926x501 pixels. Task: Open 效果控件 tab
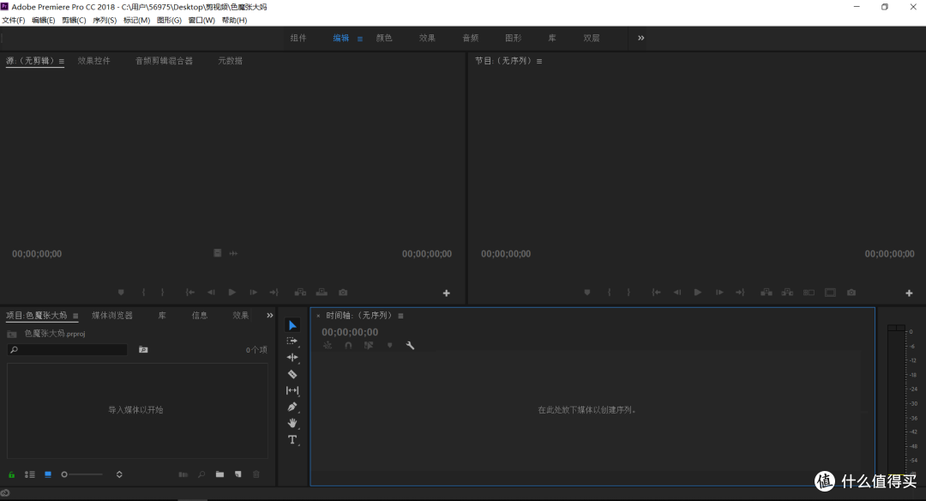point(94,61)
